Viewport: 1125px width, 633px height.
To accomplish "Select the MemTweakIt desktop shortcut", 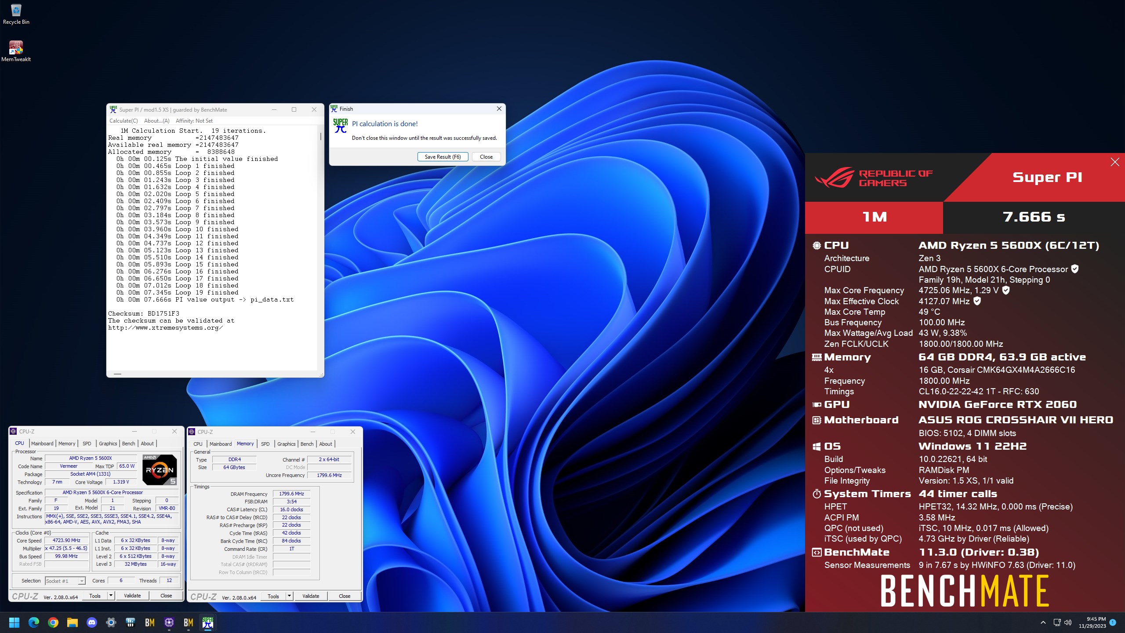I will (16, 51).
